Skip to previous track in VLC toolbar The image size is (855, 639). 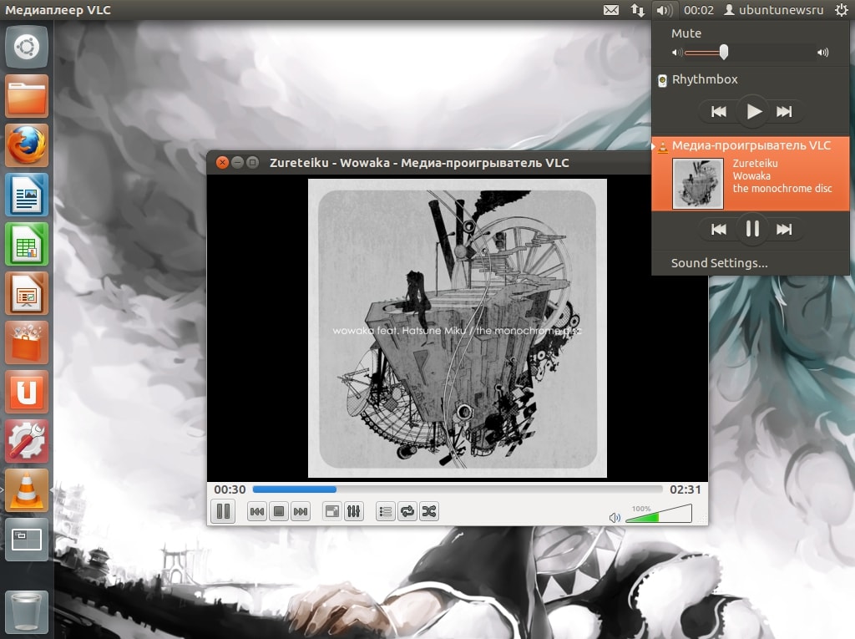tap(257, 511)
